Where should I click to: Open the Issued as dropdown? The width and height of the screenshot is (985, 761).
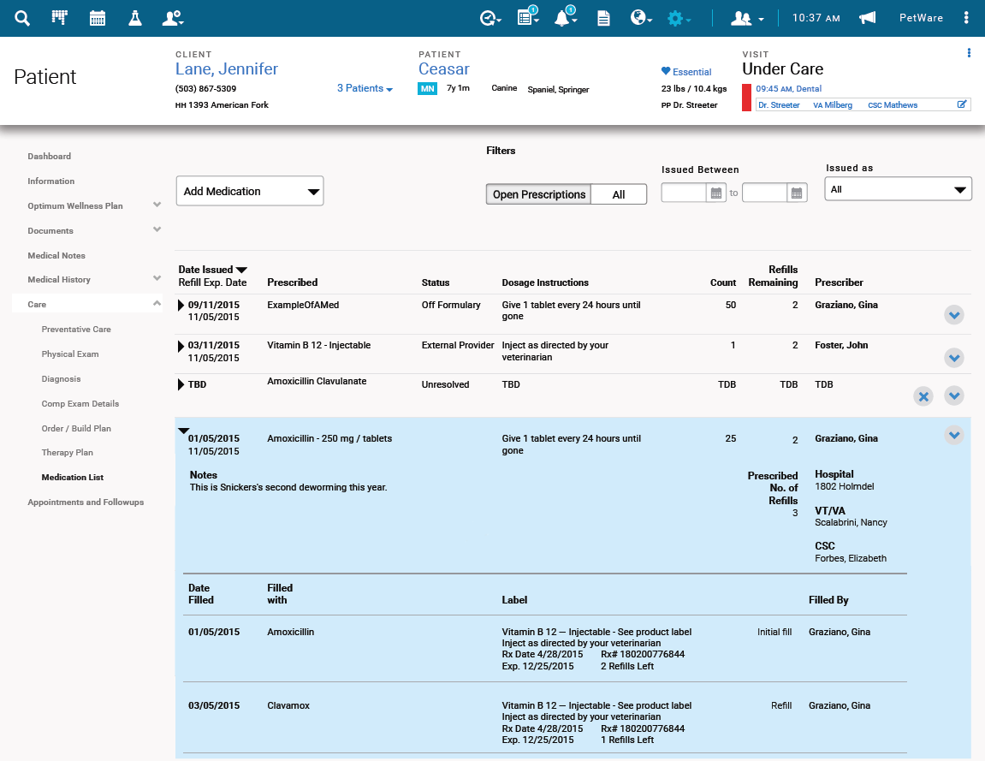click(898, 189)
